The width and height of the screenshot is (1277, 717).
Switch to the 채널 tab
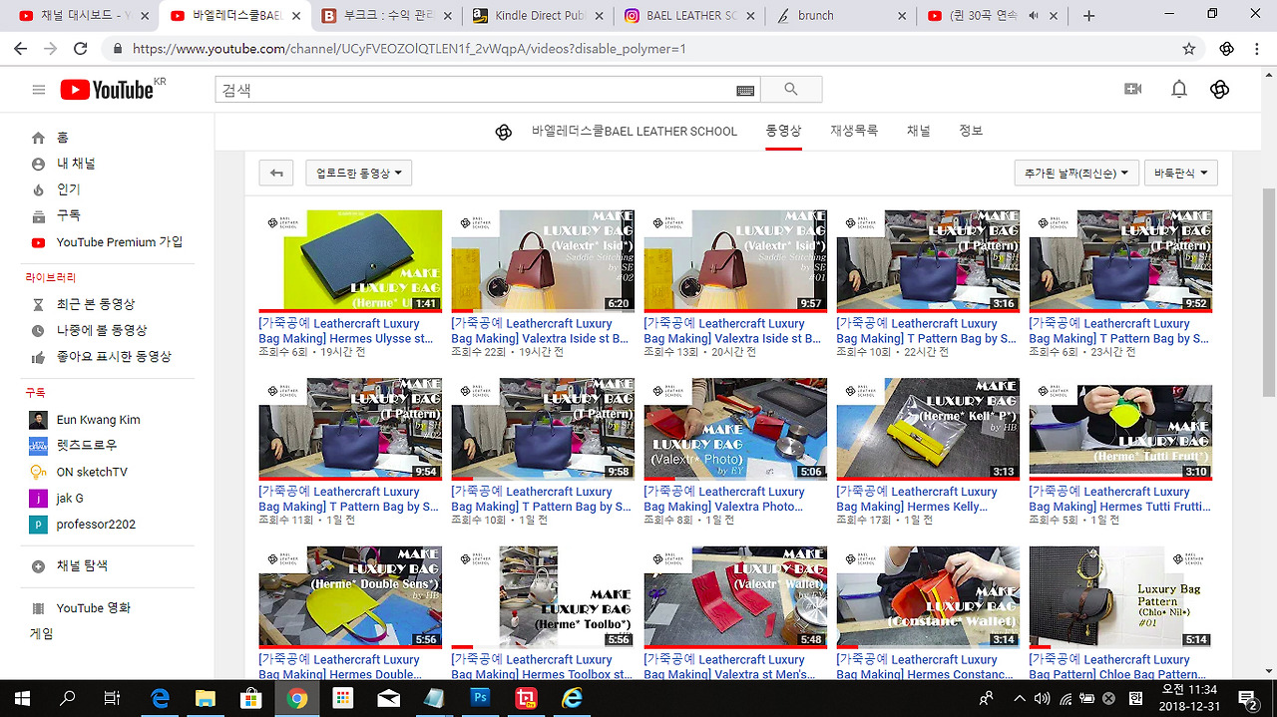tap(919, 131)
